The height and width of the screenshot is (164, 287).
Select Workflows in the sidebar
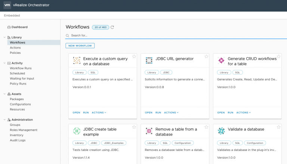click(34, 43)
